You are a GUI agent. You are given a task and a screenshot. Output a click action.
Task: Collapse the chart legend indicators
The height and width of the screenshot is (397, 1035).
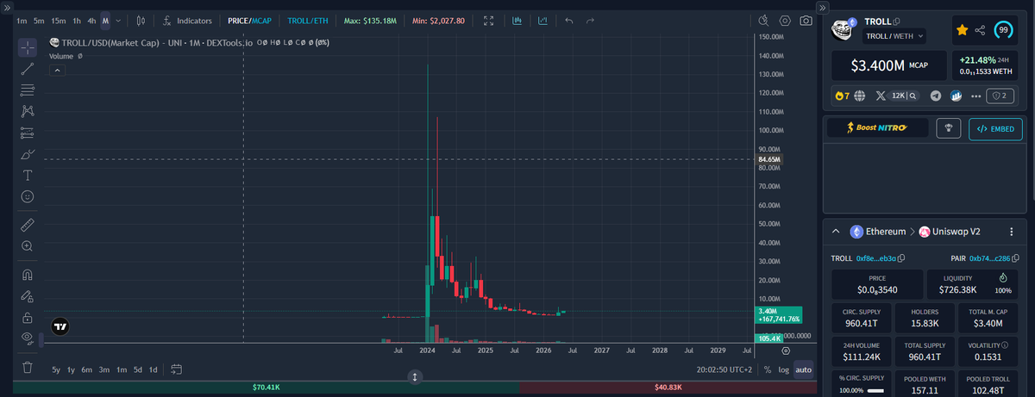click(x=57, y=71)
